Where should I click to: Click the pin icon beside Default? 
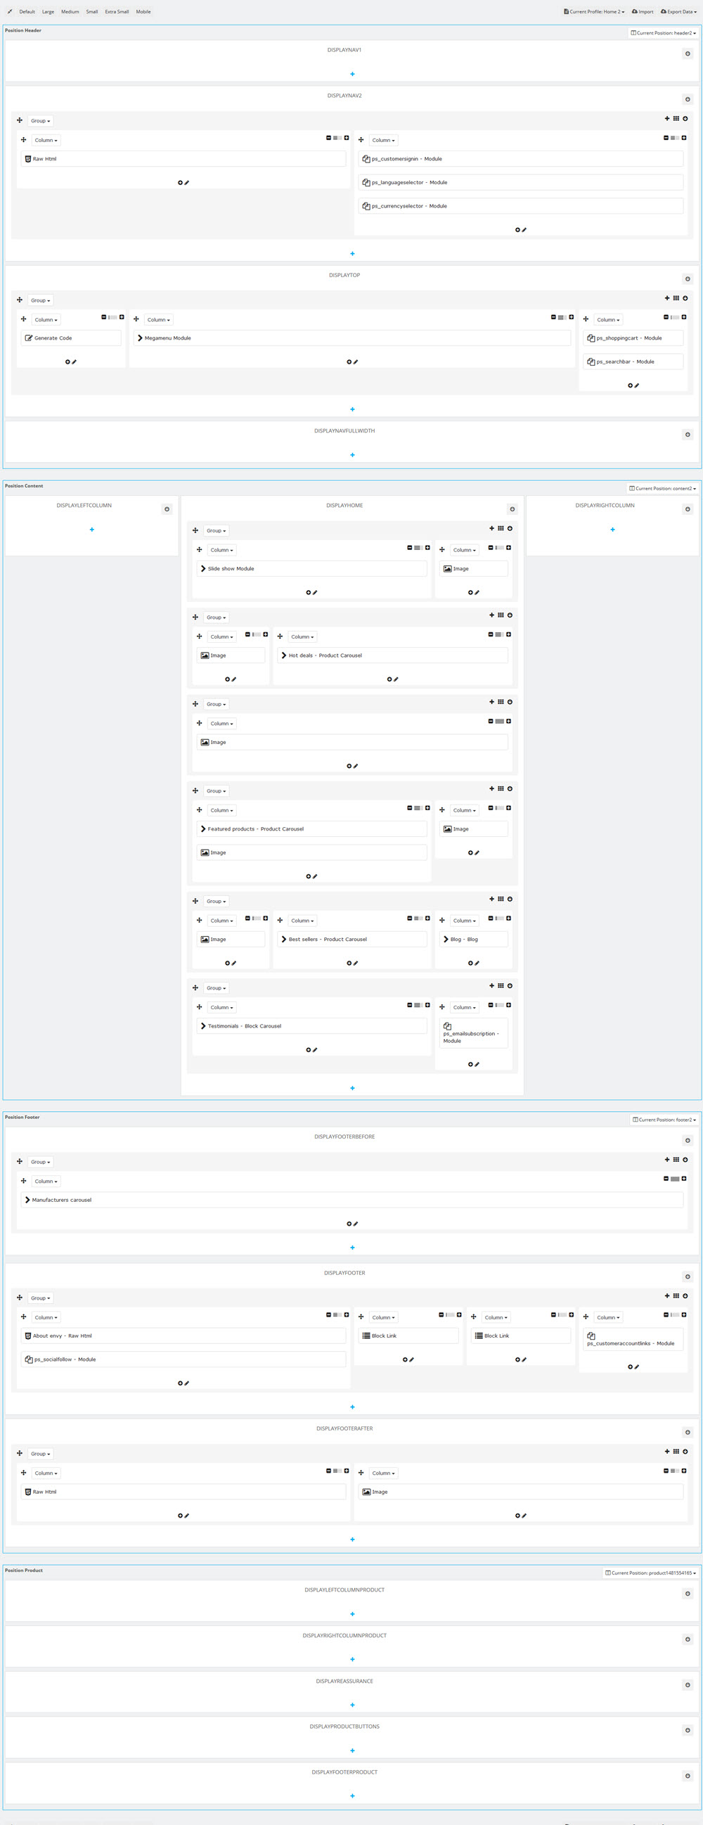(x=9, y=11)
